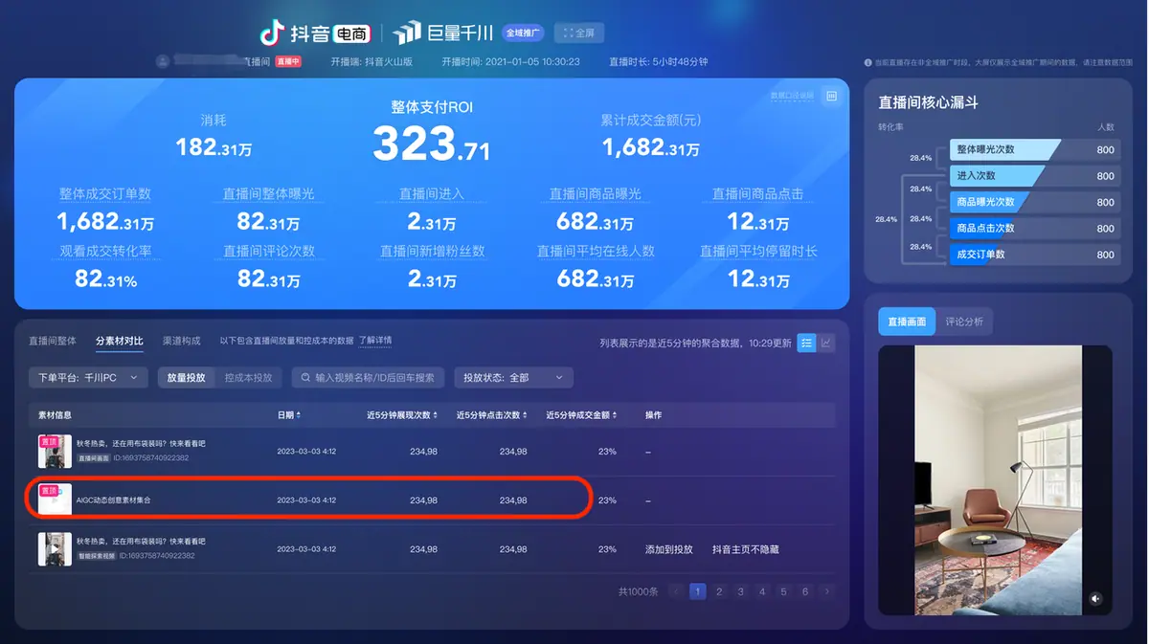Switch table to list view icon
The image size is (1149, 644).
coord(806,343)
